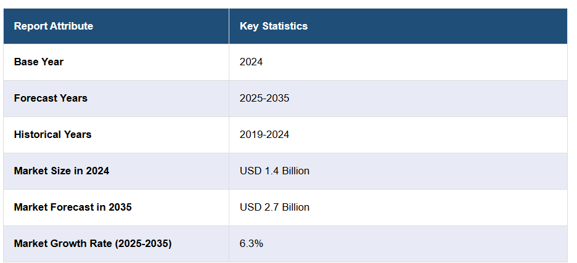Select the Base Year row label
The height and width of the screenshot is (263, 577).
(x=39, y=62)
